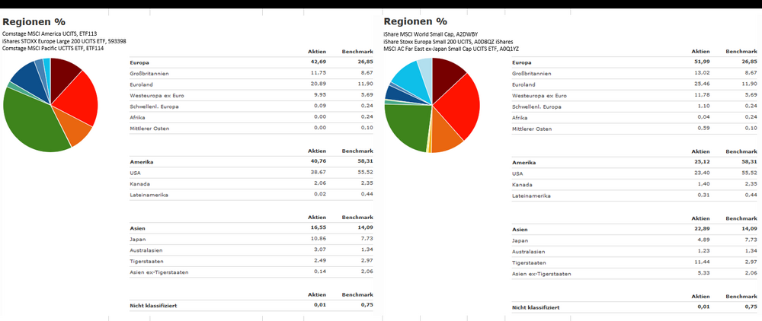The height and width of the screenshot is (321, 762).
Task: Select Amerika Aktien value 40,76
Action: pyautogui.click(x=319, y=161)
